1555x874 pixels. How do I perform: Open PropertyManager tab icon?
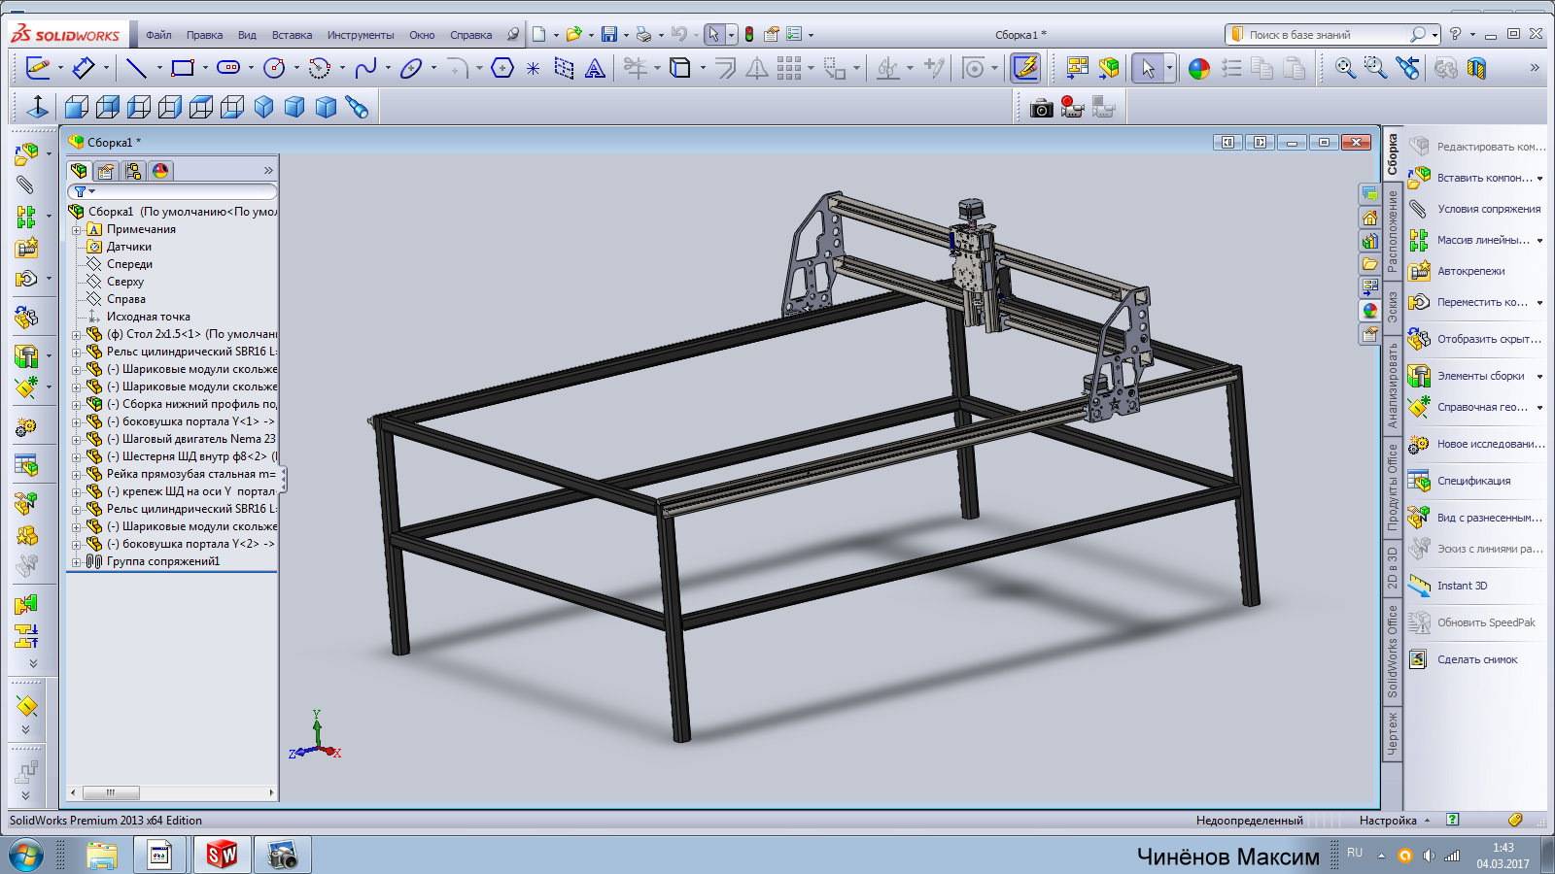click(106, 171)
